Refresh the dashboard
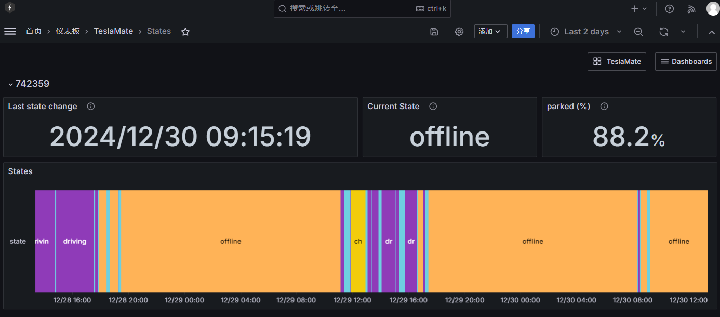 (x=663, y=32)
